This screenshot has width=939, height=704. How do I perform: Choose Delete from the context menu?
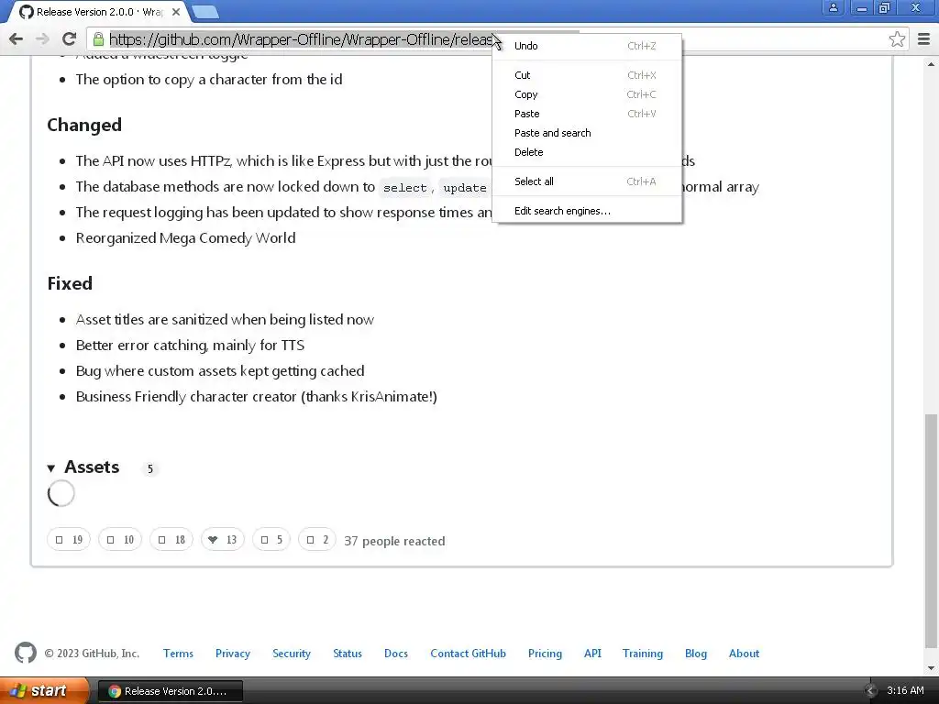[587, 152]
